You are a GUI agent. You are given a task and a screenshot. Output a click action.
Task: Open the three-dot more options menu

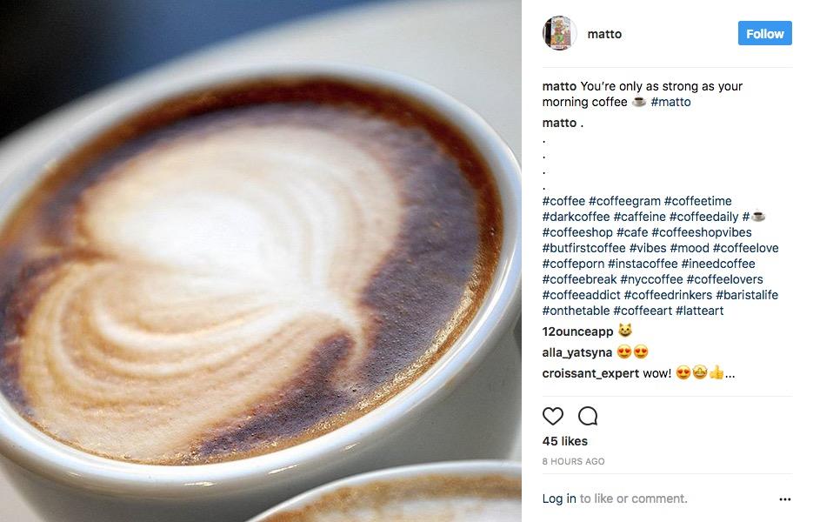pyautogui.click(x=785, y=499)
